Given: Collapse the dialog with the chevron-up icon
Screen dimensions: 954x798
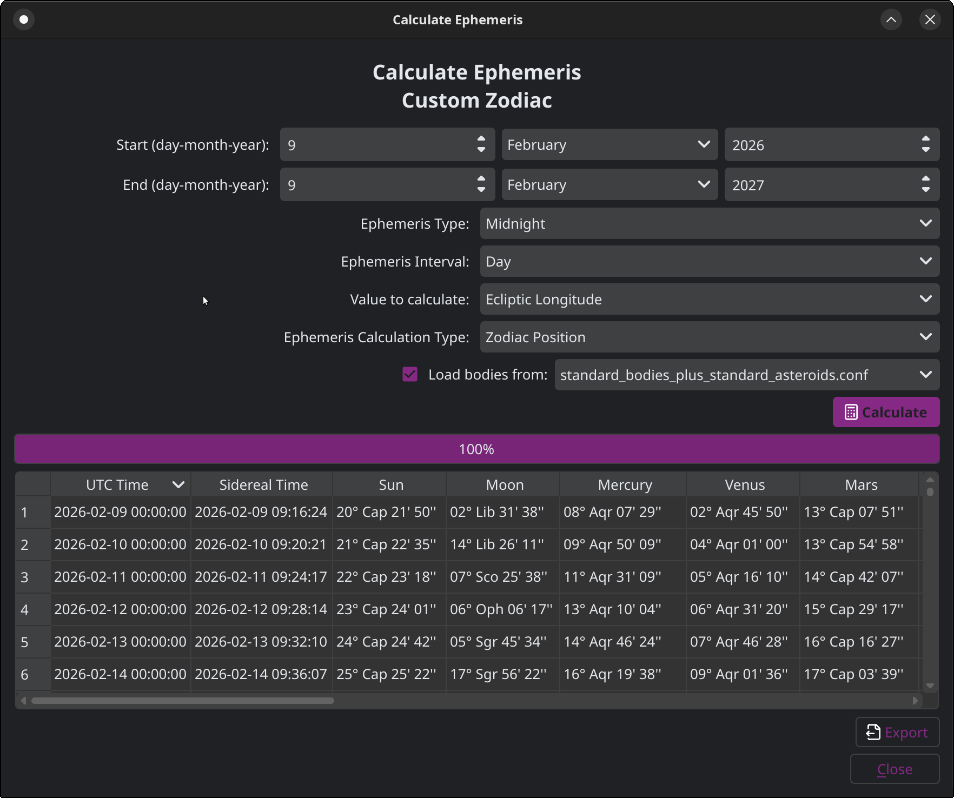Looking at the screenshot, I should click(891, 19).
